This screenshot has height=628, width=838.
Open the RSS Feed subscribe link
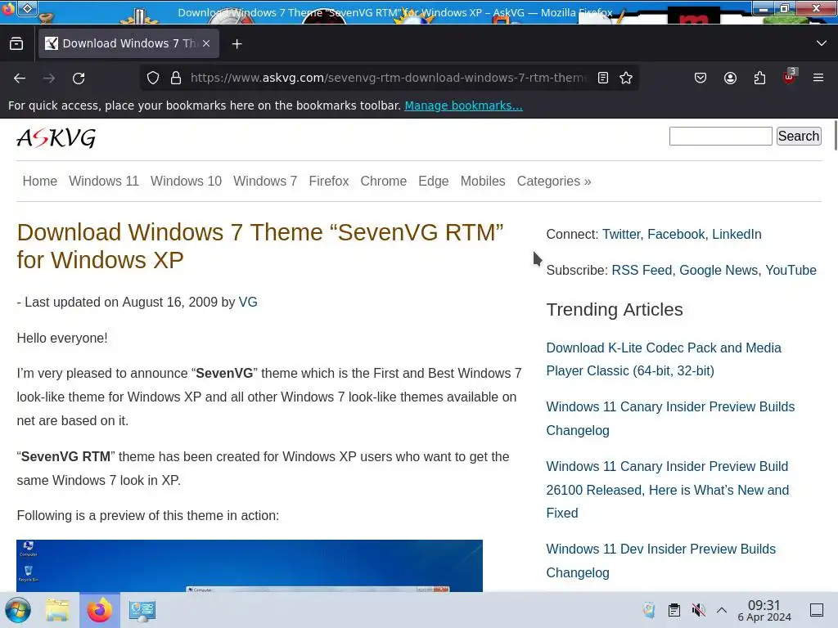coord(642,270)
